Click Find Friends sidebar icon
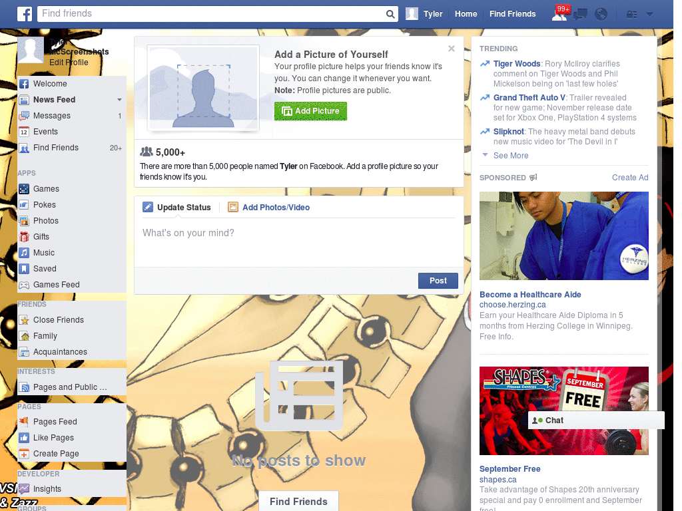 coord(24,148)
